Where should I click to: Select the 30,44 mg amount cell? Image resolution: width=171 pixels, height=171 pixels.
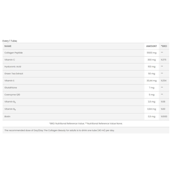[x=152, y=81]
